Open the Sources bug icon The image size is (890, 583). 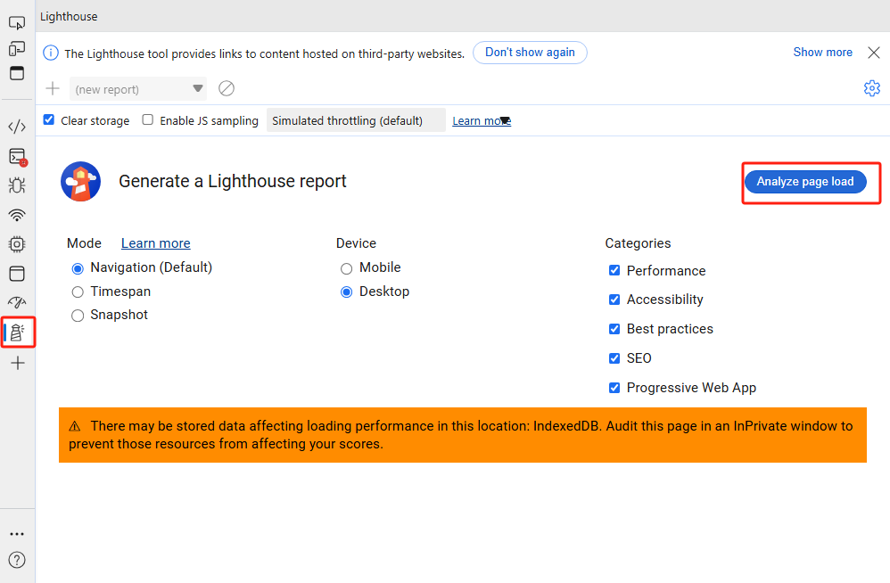(17, 185)
